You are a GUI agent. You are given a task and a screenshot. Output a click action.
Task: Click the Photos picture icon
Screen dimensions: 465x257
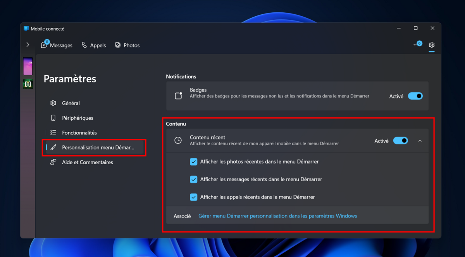[118, 45]
